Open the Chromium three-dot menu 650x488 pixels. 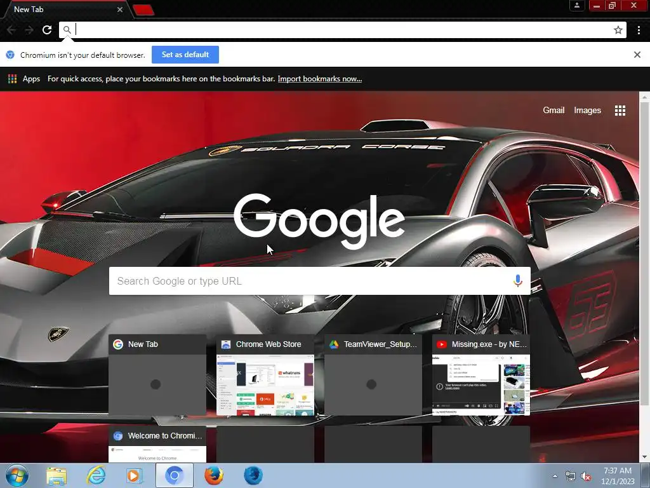click(x=639, y=30)
